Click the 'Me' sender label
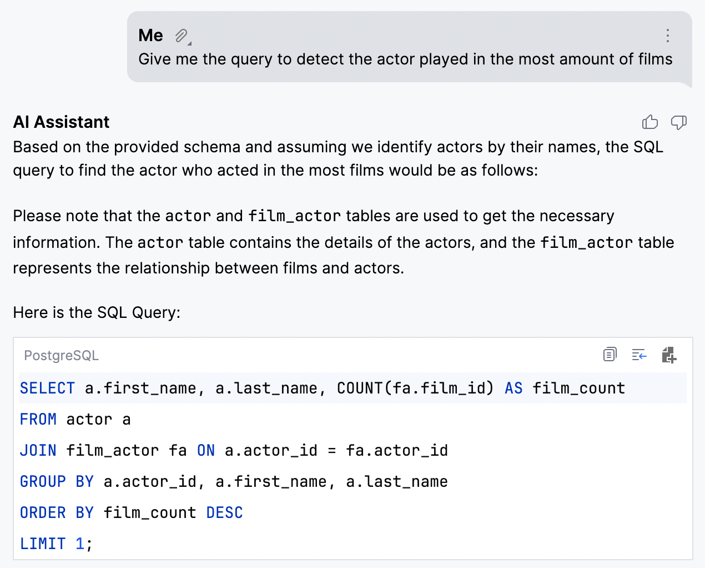705x568 pixels. 150,36
